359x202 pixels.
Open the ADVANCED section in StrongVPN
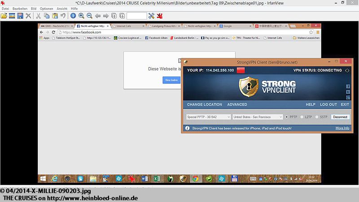point(237,105)
